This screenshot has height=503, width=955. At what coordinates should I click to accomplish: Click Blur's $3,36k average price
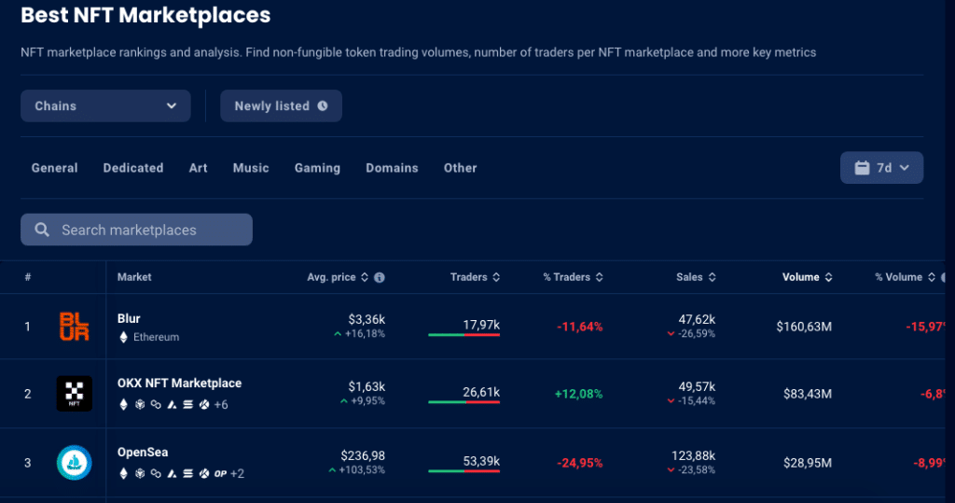(367, 319)
